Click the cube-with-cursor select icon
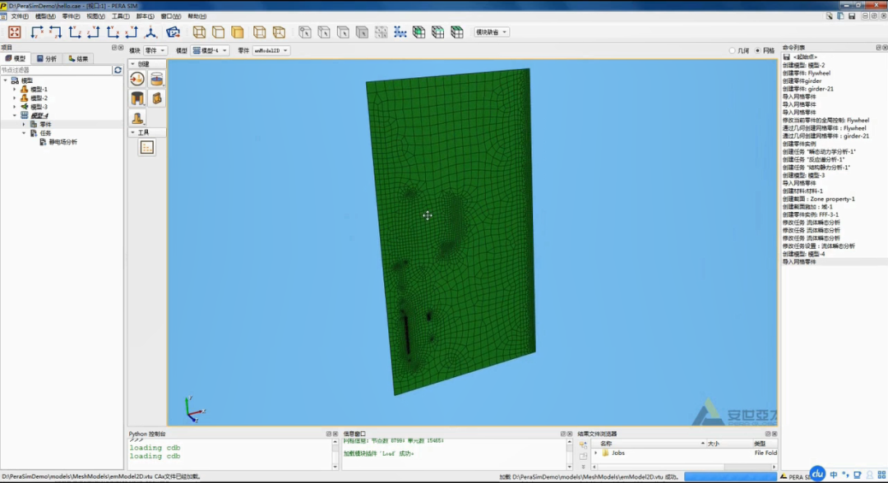888x483 pixels. (305, 32)
